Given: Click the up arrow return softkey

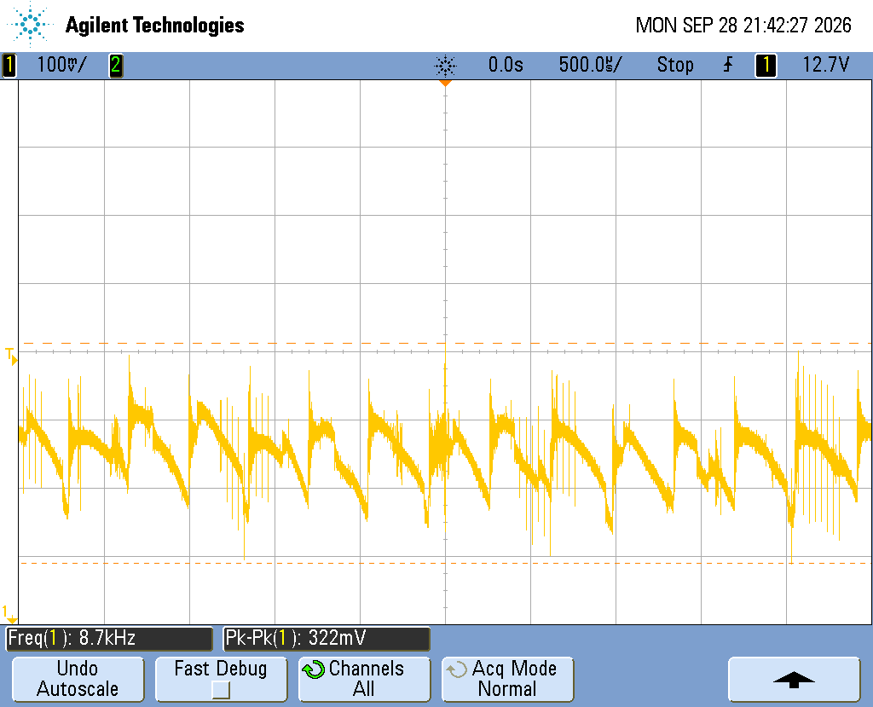Looking at the screenshot, I should [794, 679].
